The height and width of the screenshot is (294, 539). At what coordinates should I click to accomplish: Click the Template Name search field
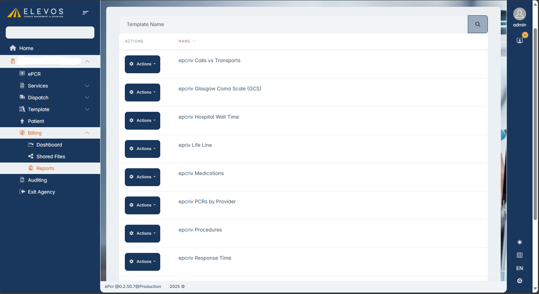(293, 24)
